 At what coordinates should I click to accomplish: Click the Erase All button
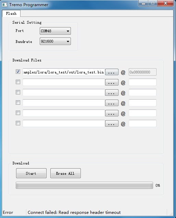tap(65, 173)
